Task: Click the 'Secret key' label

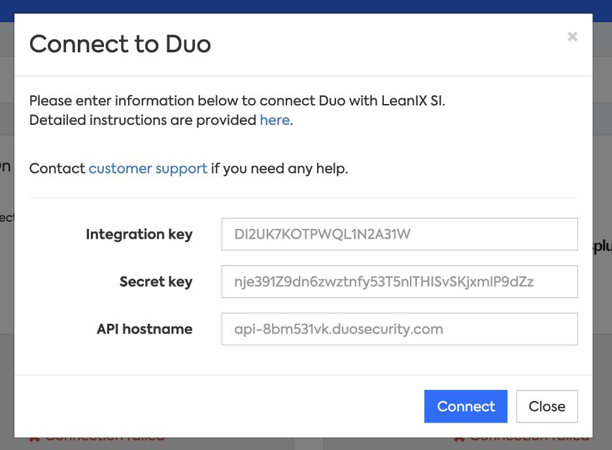Action: point(156,282)
